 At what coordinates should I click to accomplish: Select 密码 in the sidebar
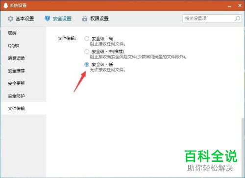[x=23, y=33]
